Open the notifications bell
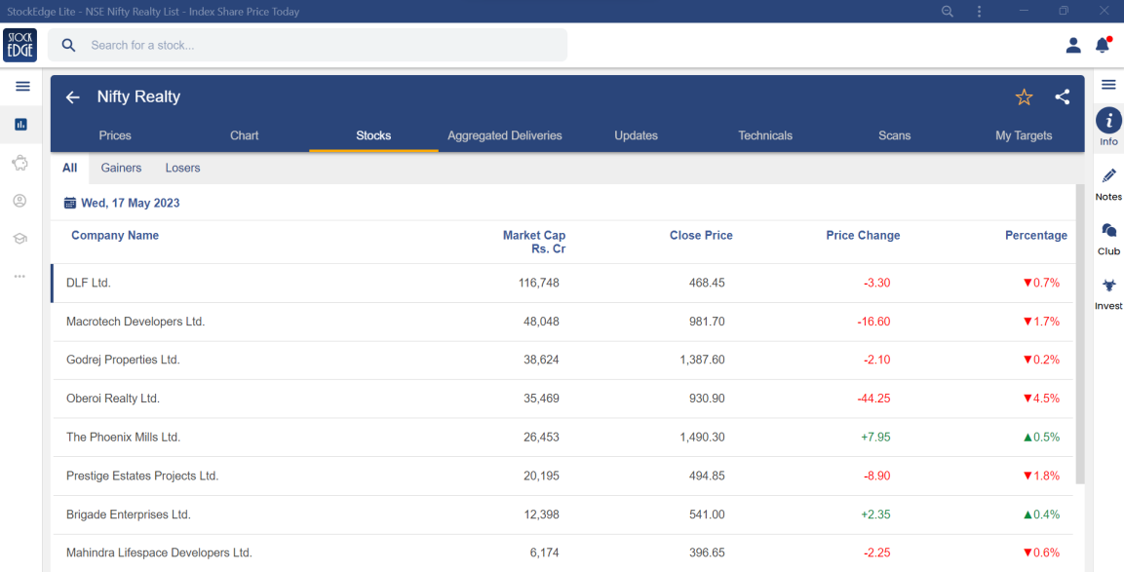This screenshot has width=1124, height=572. coord(1103,45)
